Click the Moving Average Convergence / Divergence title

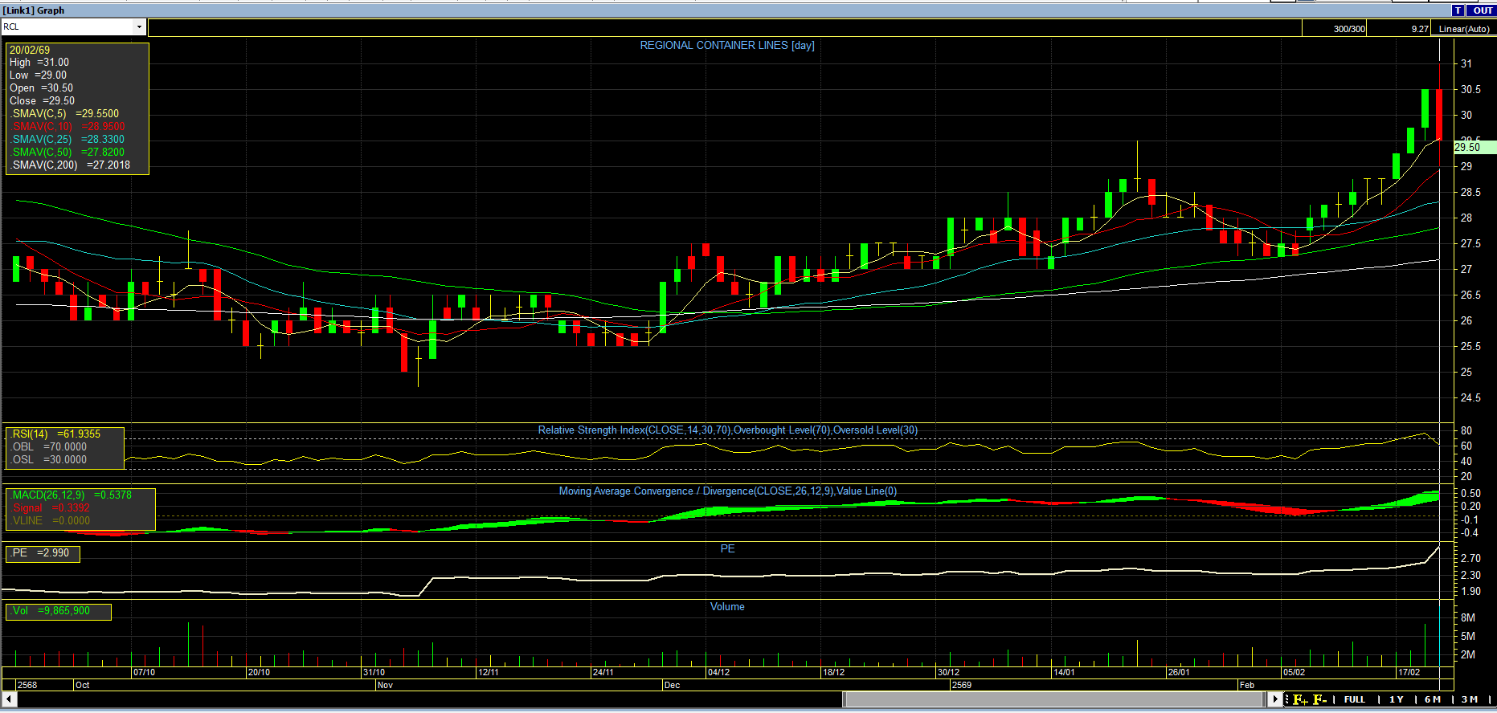pyautogui.click(x=728, y=491)
